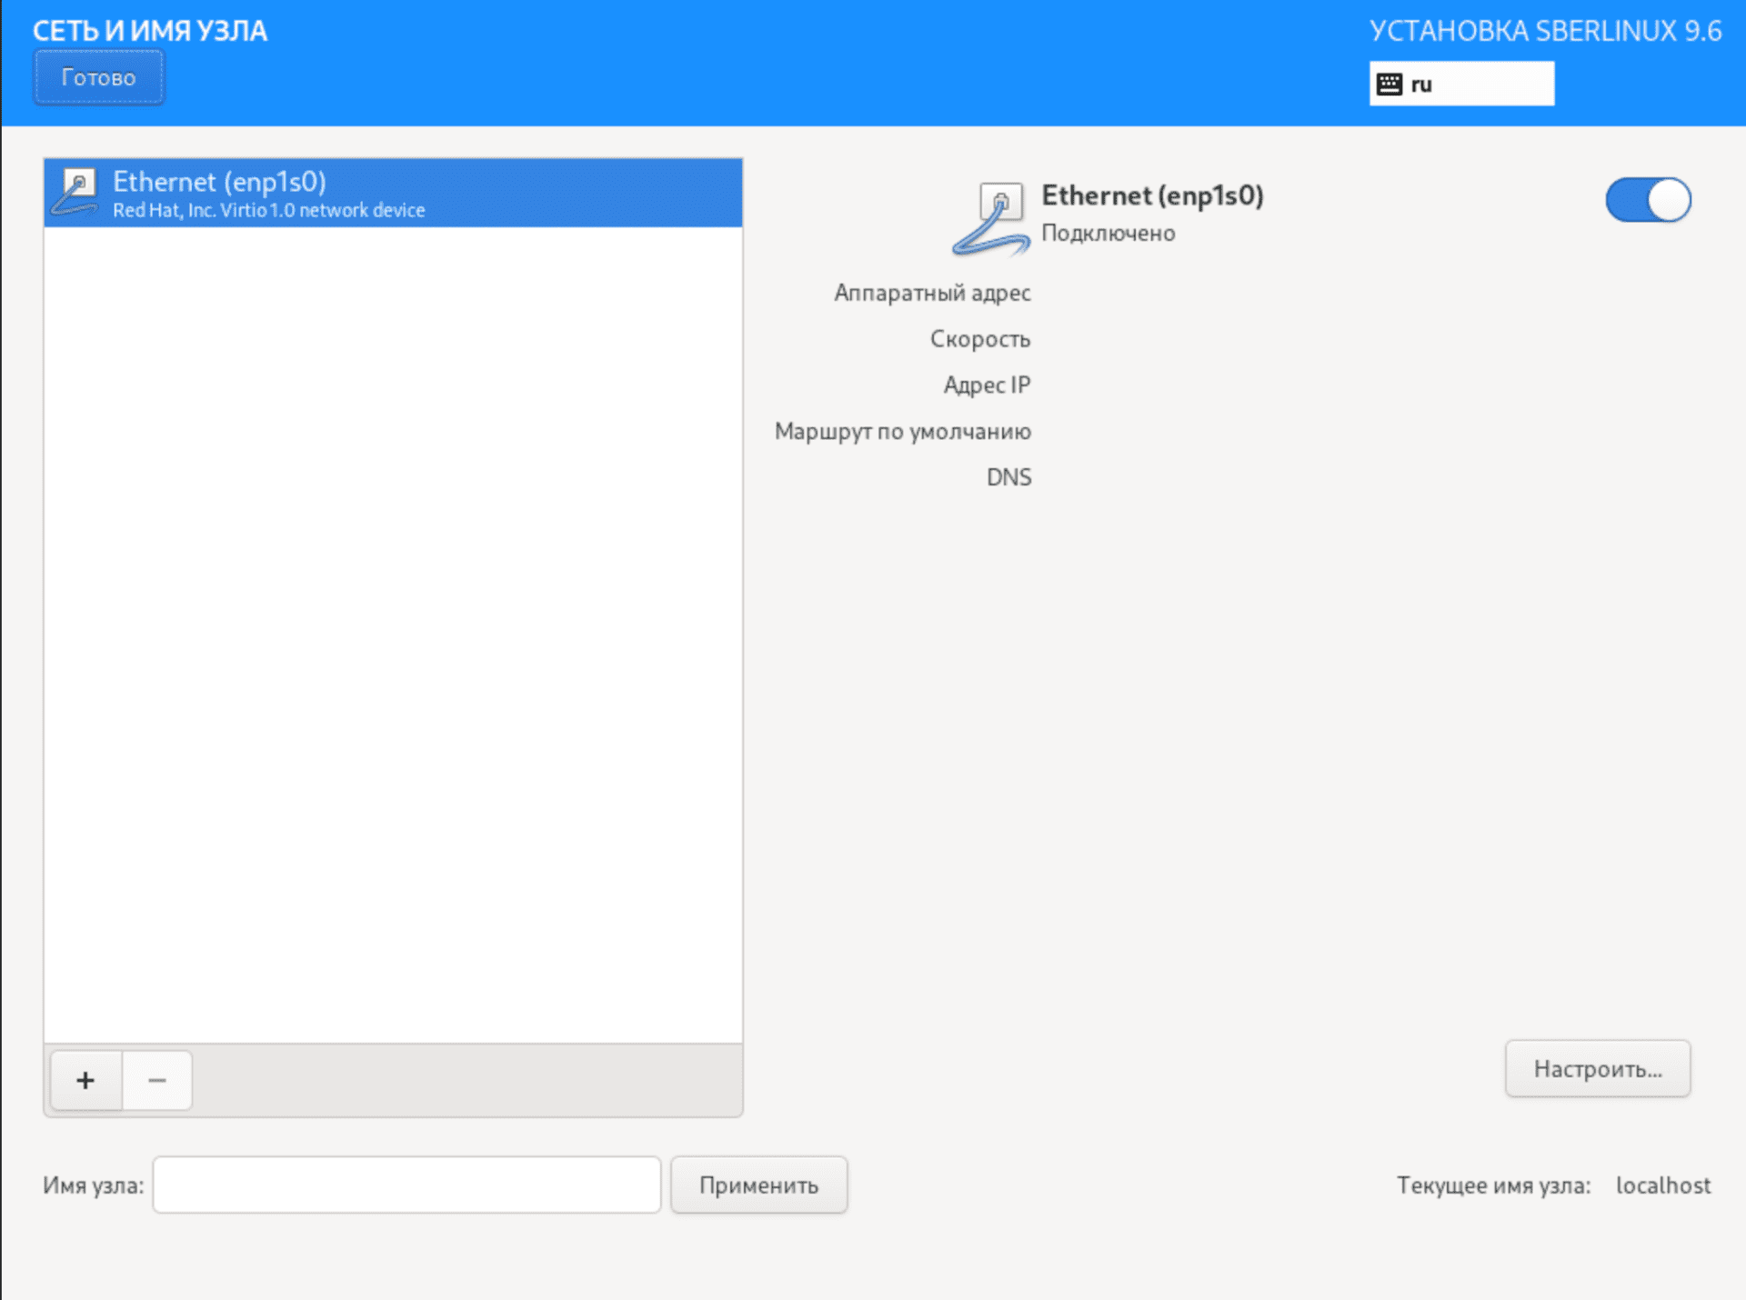1746x1300 pixels.
Task: Click Применить to apply hostname
Action: pyautogui.click(x=758, y=1185)
